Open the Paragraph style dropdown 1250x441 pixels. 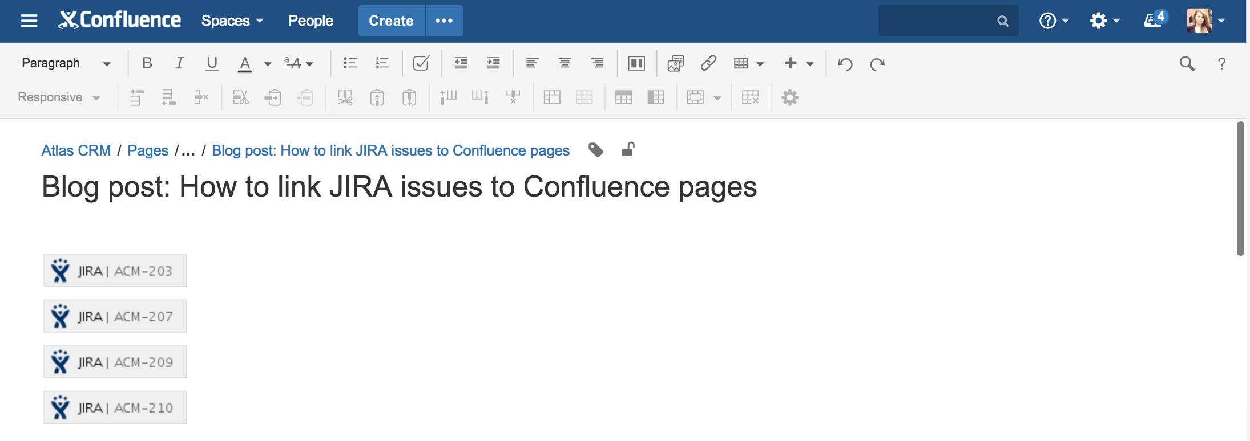[66, 63]
